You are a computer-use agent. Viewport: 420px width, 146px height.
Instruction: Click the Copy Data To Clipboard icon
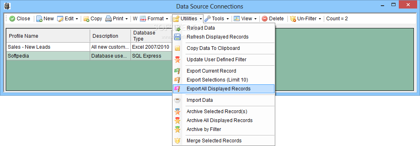coord(177,48)
